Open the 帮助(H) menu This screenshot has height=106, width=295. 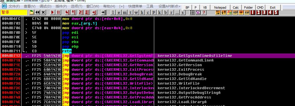[x=109, y=6]
